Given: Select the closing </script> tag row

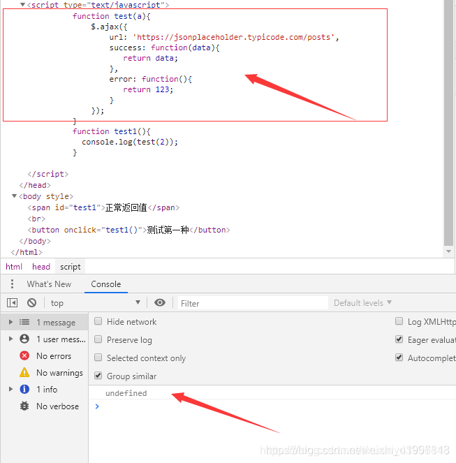Looking at the screenshot, I should point(48,174).
